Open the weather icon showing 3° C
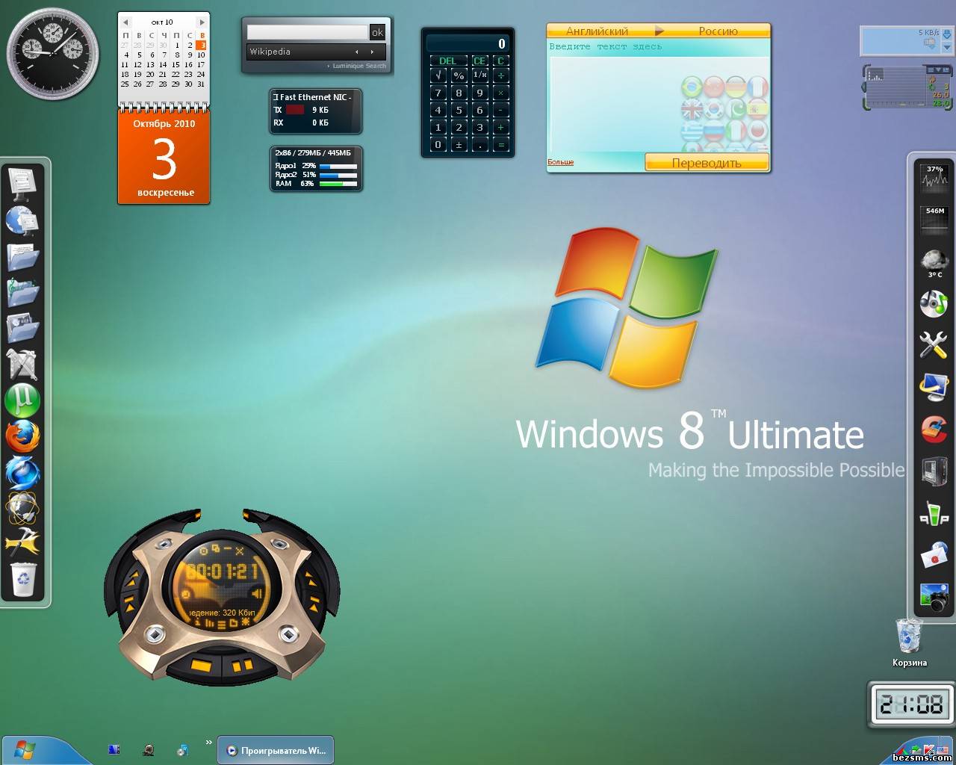956x765 pixels. click(934, 261)
